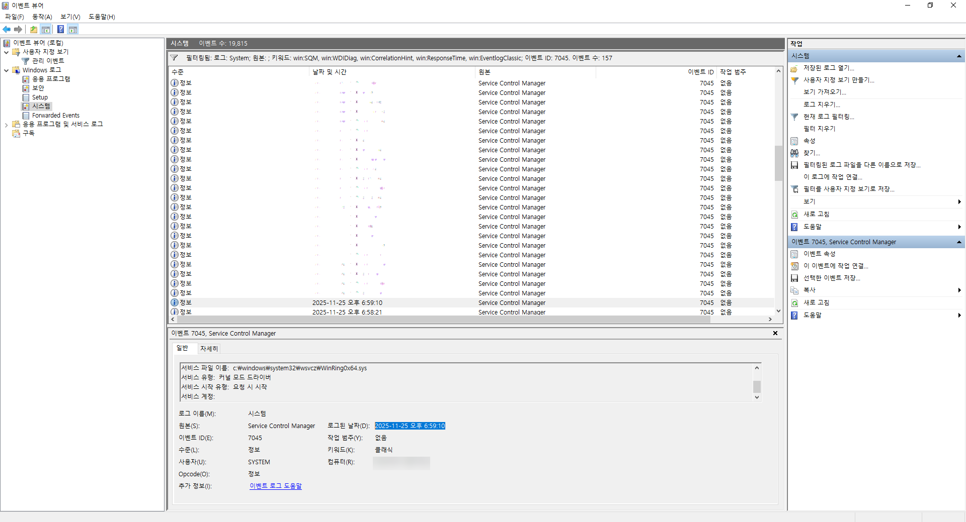Sort by 날짜 및 시간 column header

pos(392,72)
